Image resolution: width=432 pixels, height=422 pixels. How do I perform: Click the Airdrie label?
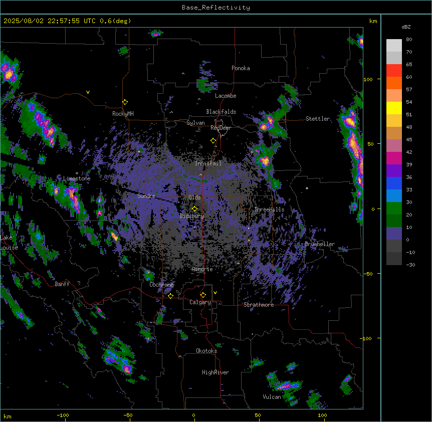pyautogui.click(x=202, y=269)
